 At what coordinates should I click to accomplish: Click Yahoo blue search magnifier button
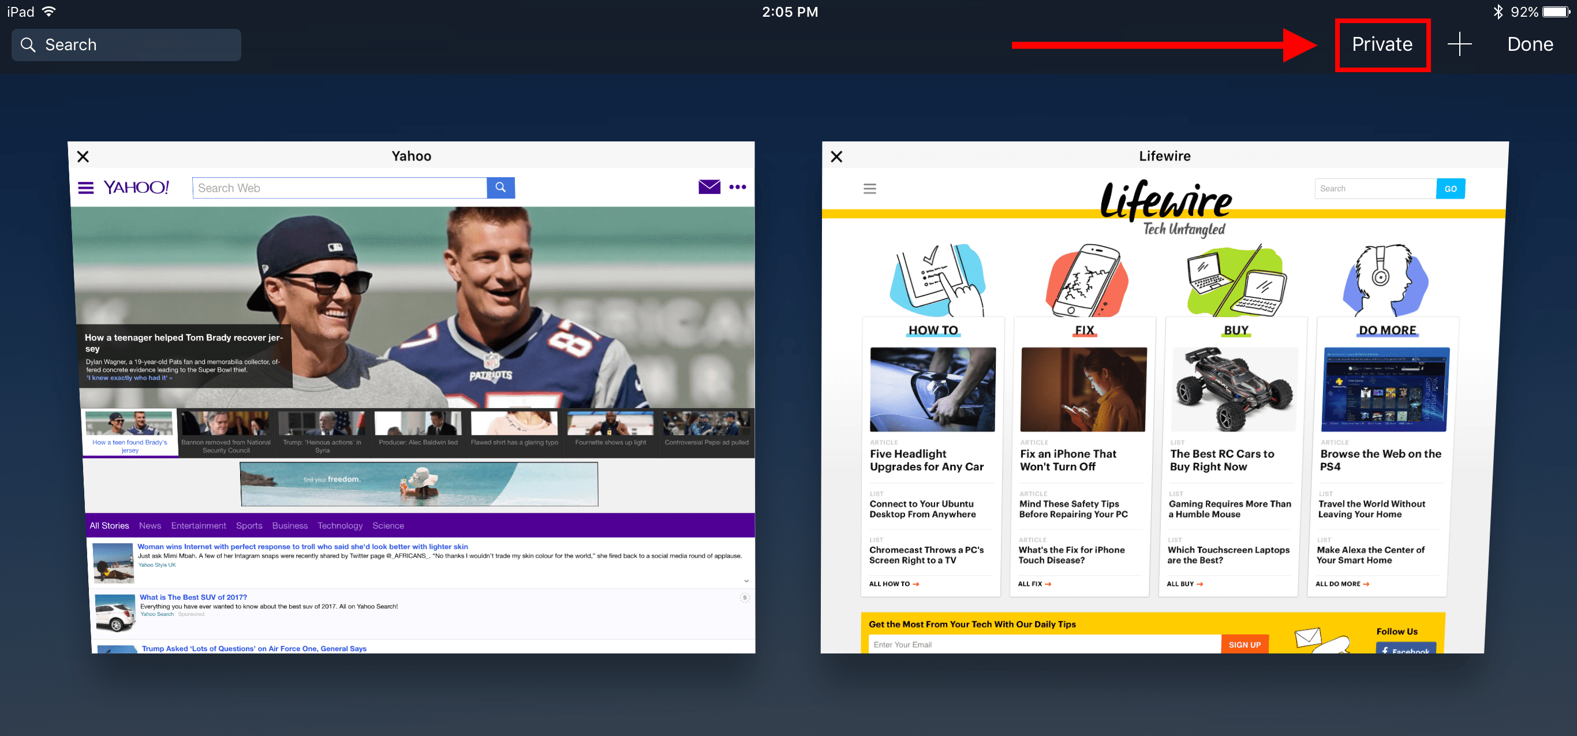[x=501, y=188]
